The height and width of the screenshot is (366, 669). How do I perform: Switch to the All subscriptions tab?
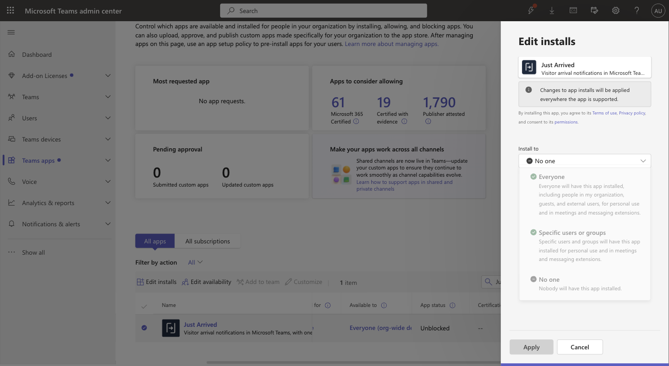(x=208, y=241)
